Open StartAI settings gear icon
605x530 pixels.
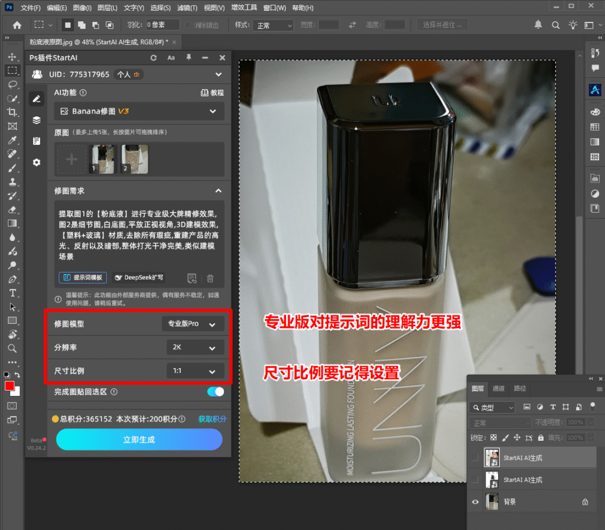click(37, 162)
